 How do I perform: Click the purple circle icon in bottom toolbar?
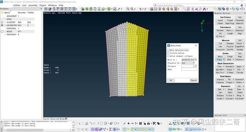coord(93,129)
